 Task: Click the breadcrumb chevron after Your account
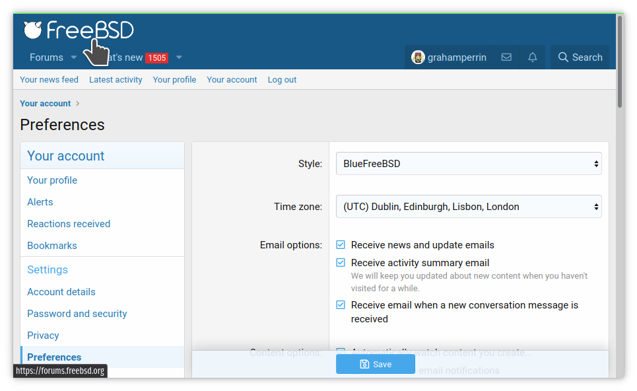pos(78,104)
